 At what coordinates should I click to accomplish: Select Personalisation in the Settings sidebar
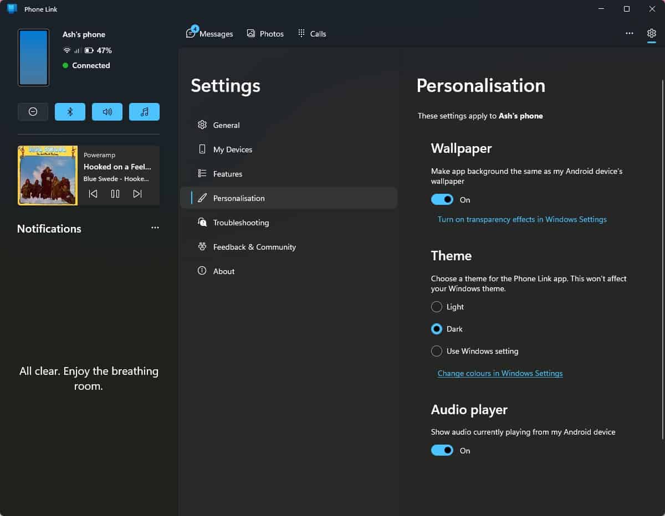239,198
